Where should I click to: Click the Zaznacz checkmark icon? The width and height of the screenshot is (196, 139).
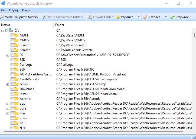(x=145, y=17)
